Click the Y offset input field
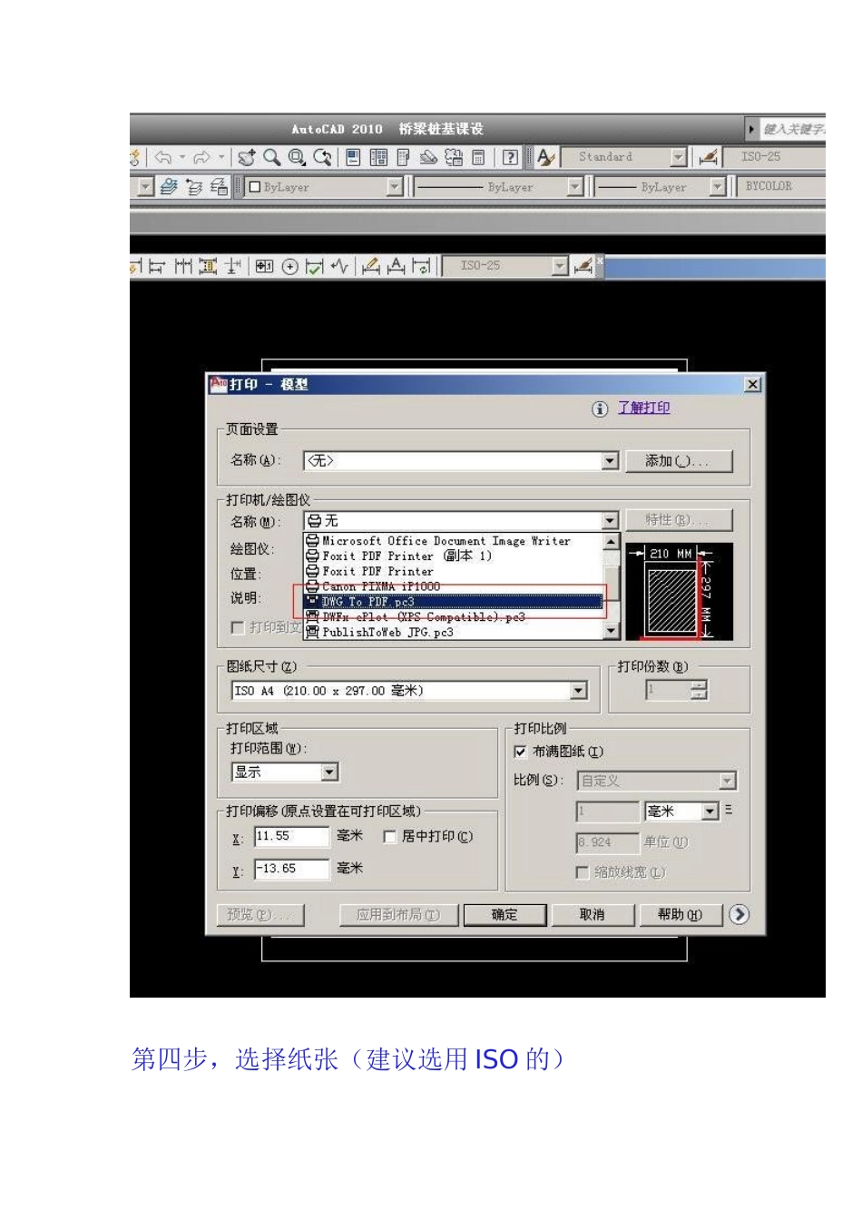The image size is (862, 1220). 291,870
